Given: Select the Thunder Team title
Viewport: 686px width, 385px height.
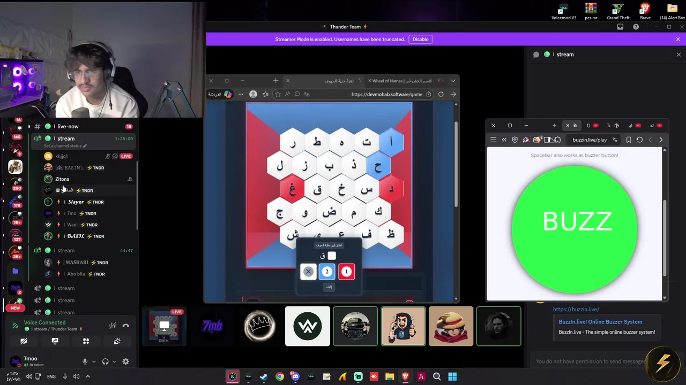Looking at the screenshot, I should 345,27.
